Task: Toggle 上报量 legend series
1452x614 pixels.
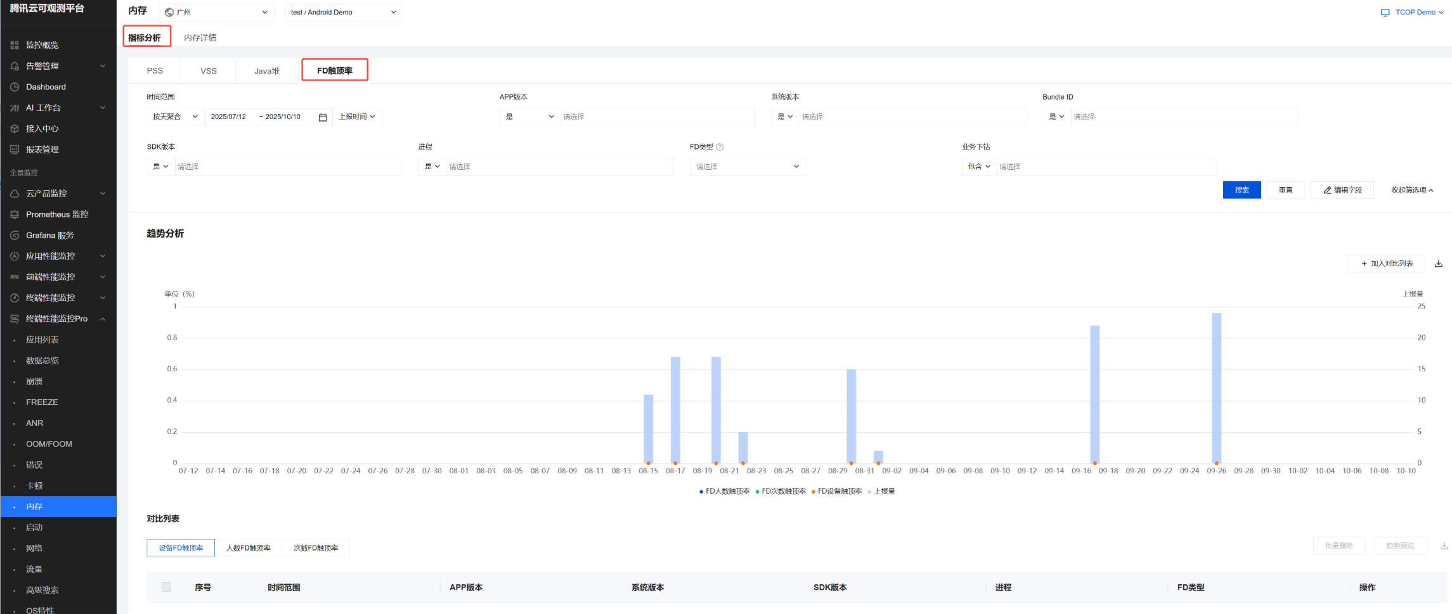Action: (x=881, y=491)
